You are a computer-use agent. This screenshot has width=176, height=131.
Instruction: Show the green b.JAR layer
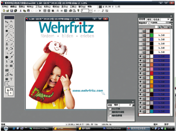[140, 35]
